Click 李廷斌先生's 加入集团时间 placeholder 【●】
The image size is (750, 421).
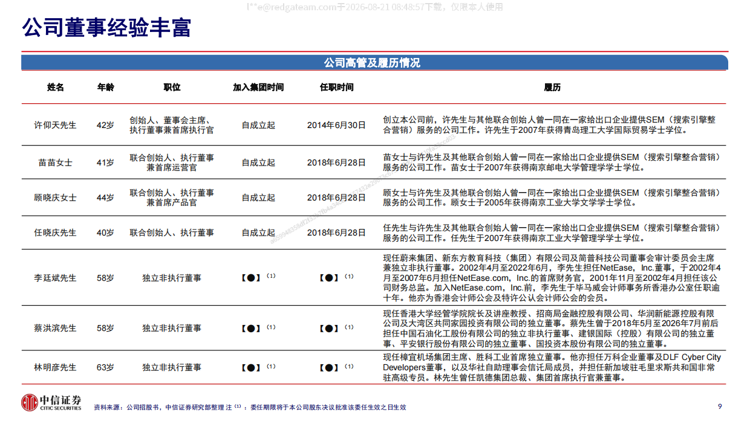251,278
